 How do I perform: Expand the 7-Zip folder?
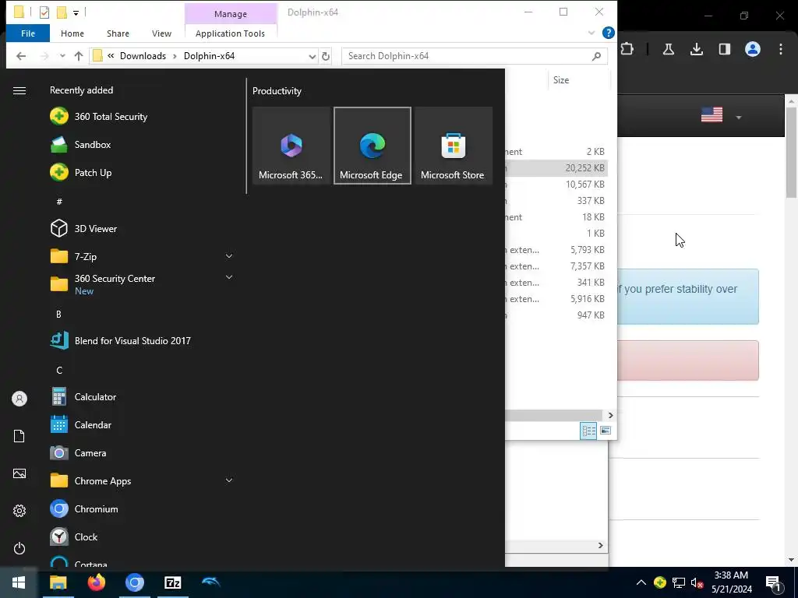(229, 255)
